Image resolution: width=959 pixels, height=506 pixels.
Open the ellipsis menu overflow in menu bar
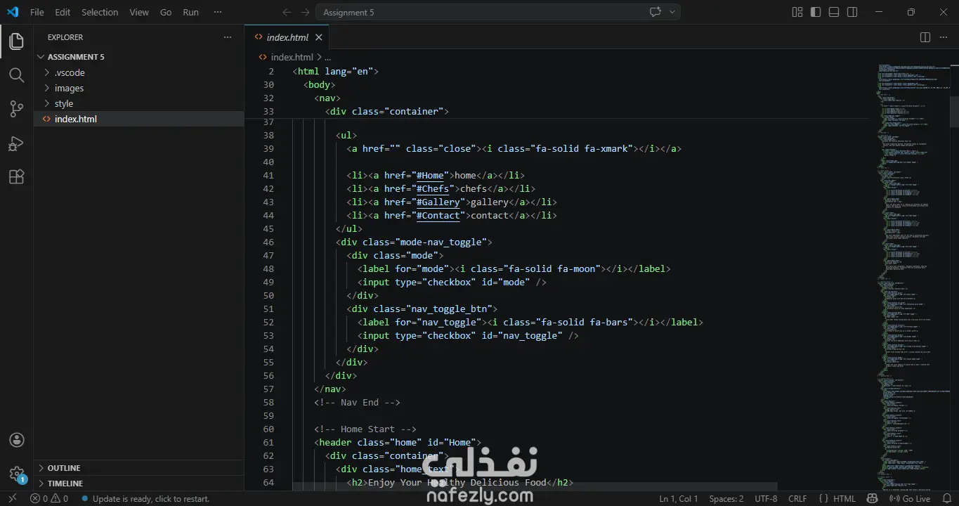tap(218, 12)
